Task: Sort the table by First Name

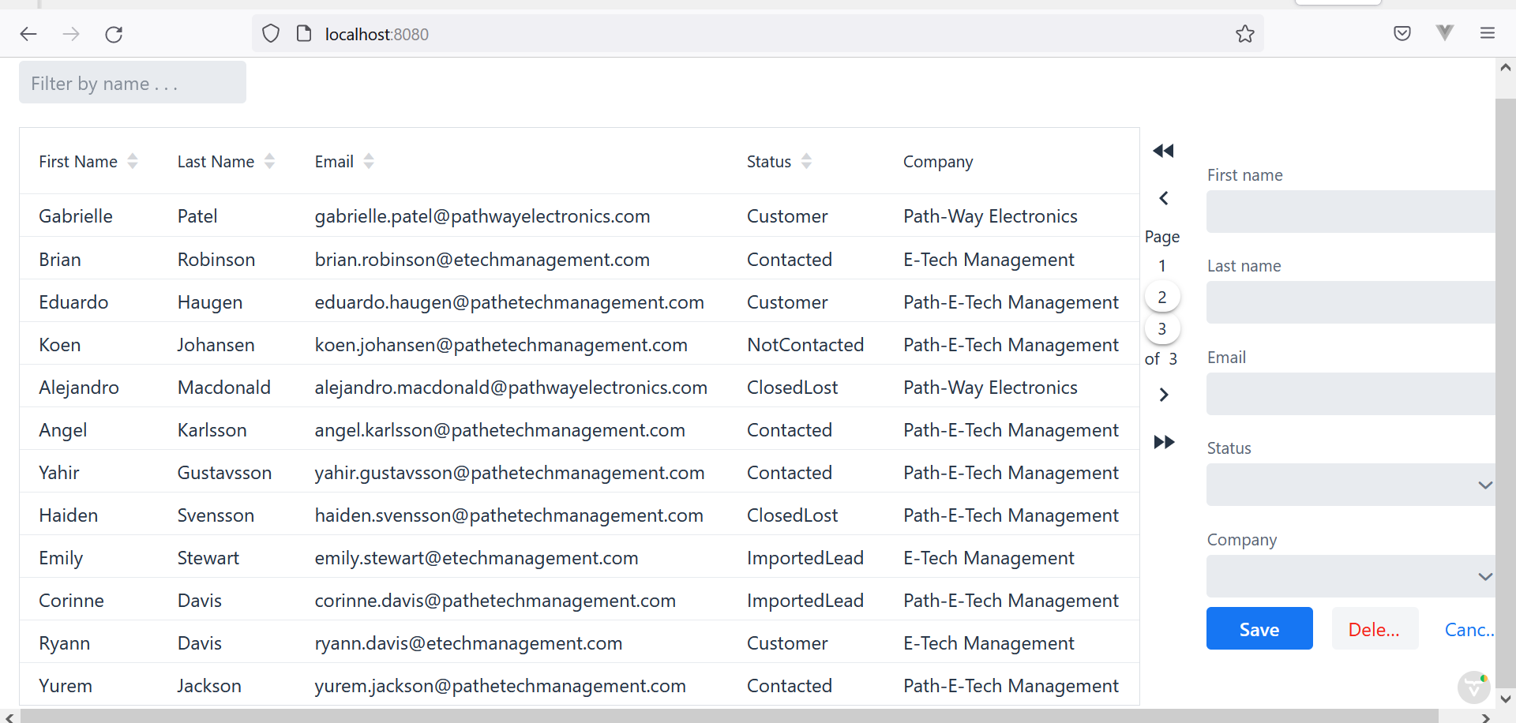Action: (132, 162)
